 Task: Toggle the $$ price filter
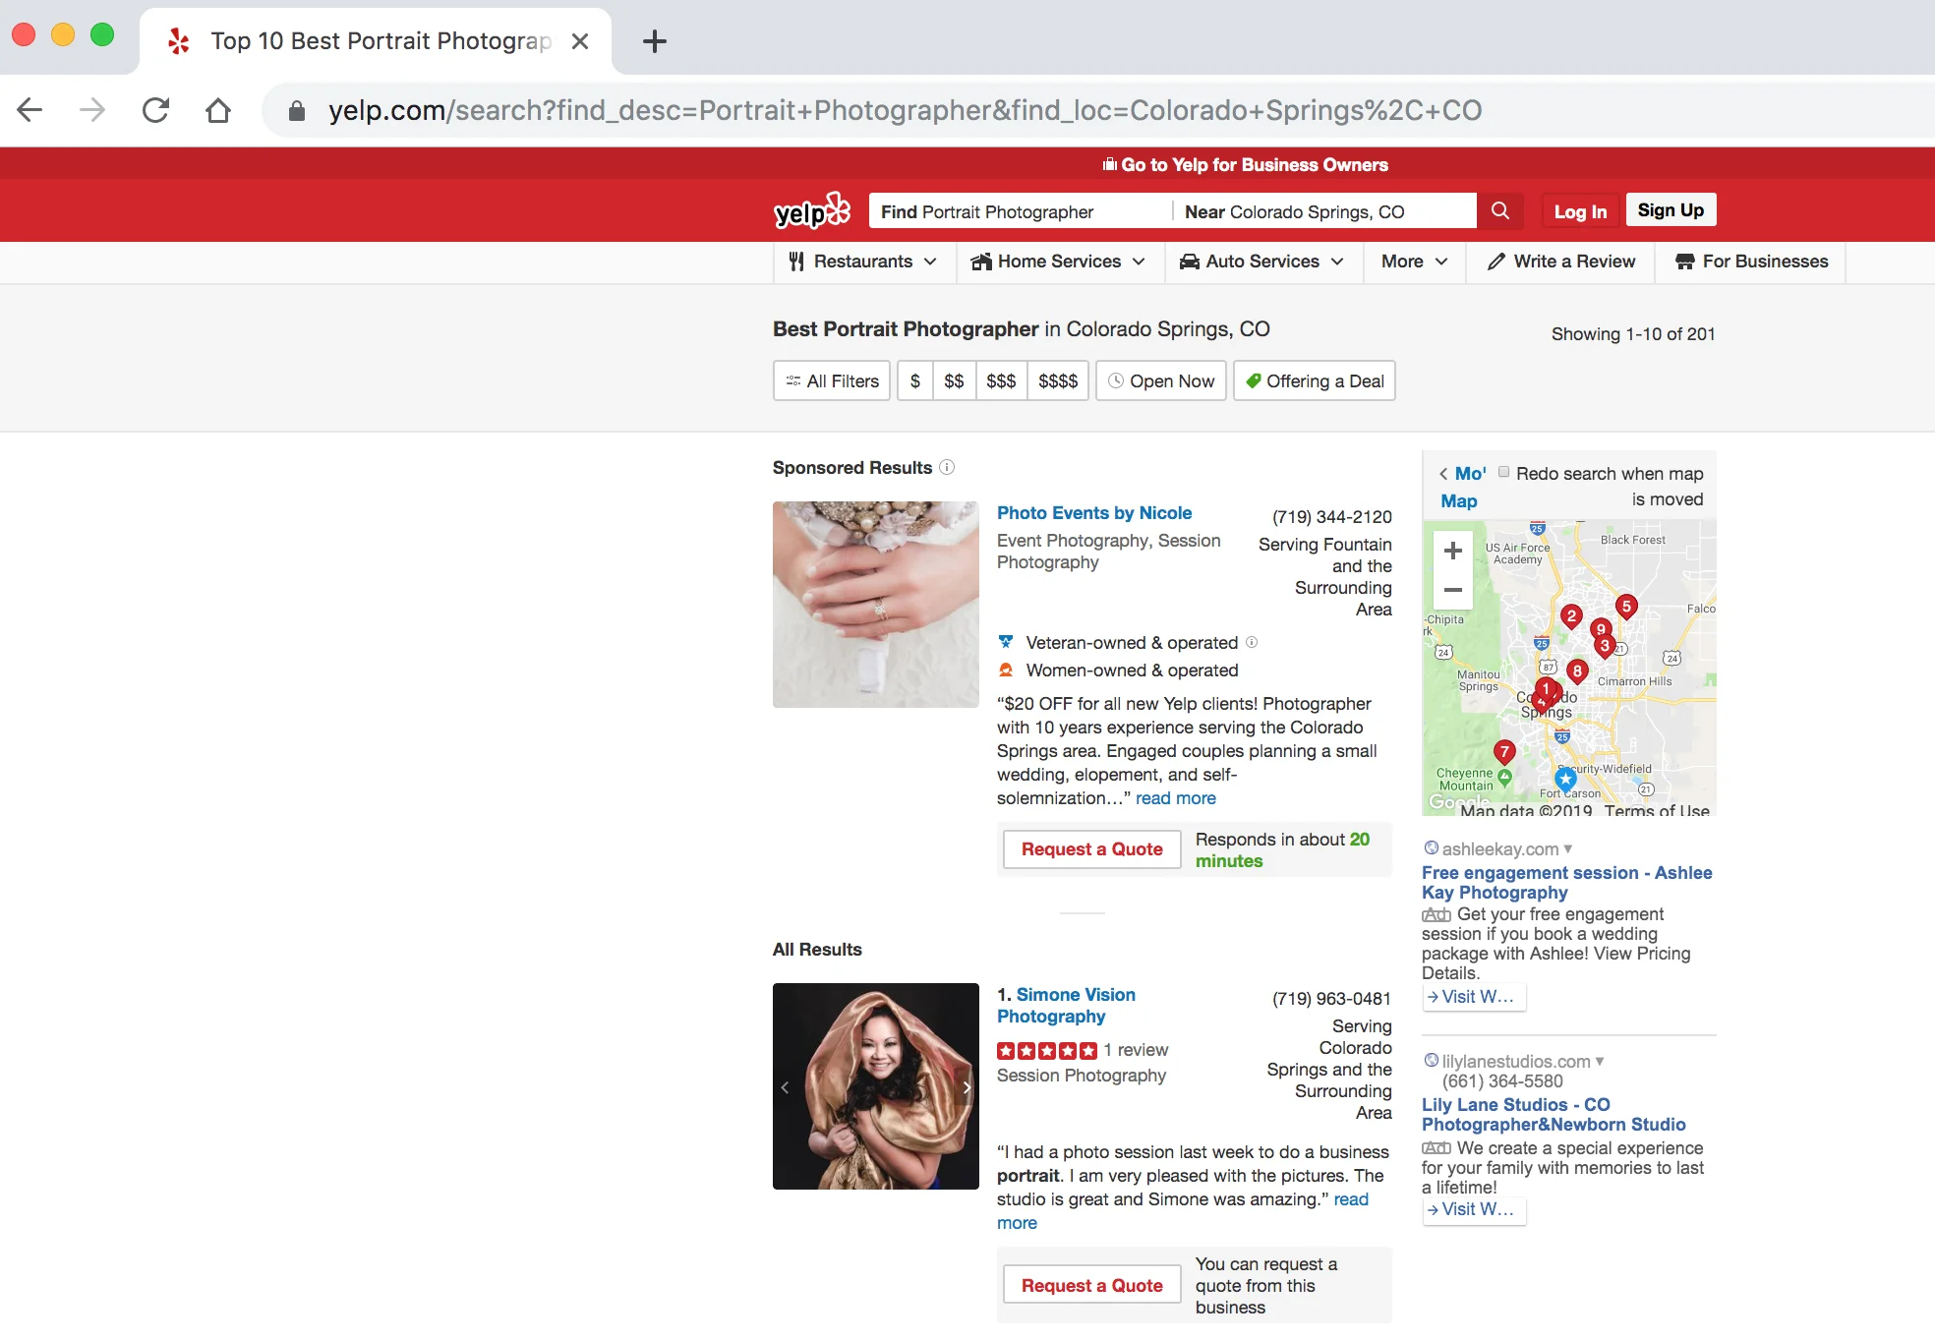pos(954,380)
